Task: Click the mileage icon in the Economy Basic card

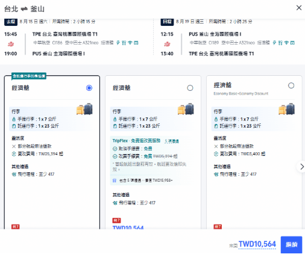Action: (x=216, y=175)
